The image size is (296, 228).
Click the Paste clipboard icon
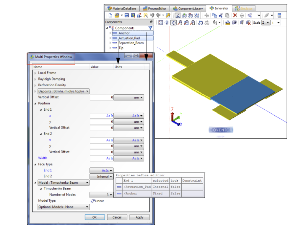(x=227, y=15)
